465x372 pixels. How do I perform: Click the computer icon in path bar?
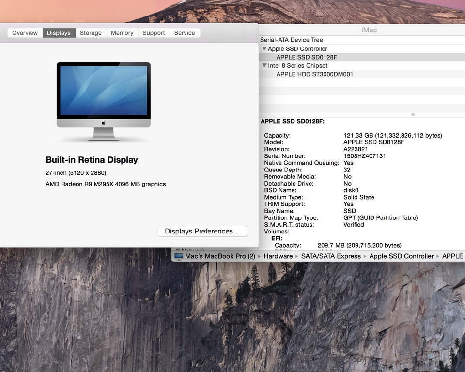(x=179, y=256)
